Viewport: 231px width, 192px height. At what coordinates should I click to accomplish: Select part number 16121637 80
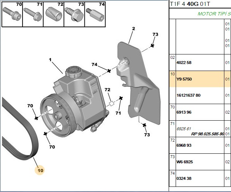tap(189, 95)
